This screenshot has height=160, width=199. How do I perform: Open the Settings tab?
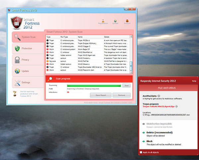(28, 82)
